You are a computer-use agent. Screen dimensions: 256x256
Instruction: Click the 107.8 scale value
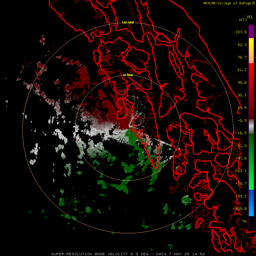(x=241, y=32)
